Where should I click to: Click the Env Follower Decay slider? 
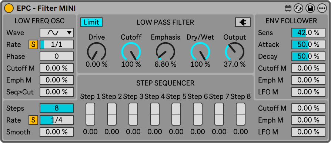point(308,56)
